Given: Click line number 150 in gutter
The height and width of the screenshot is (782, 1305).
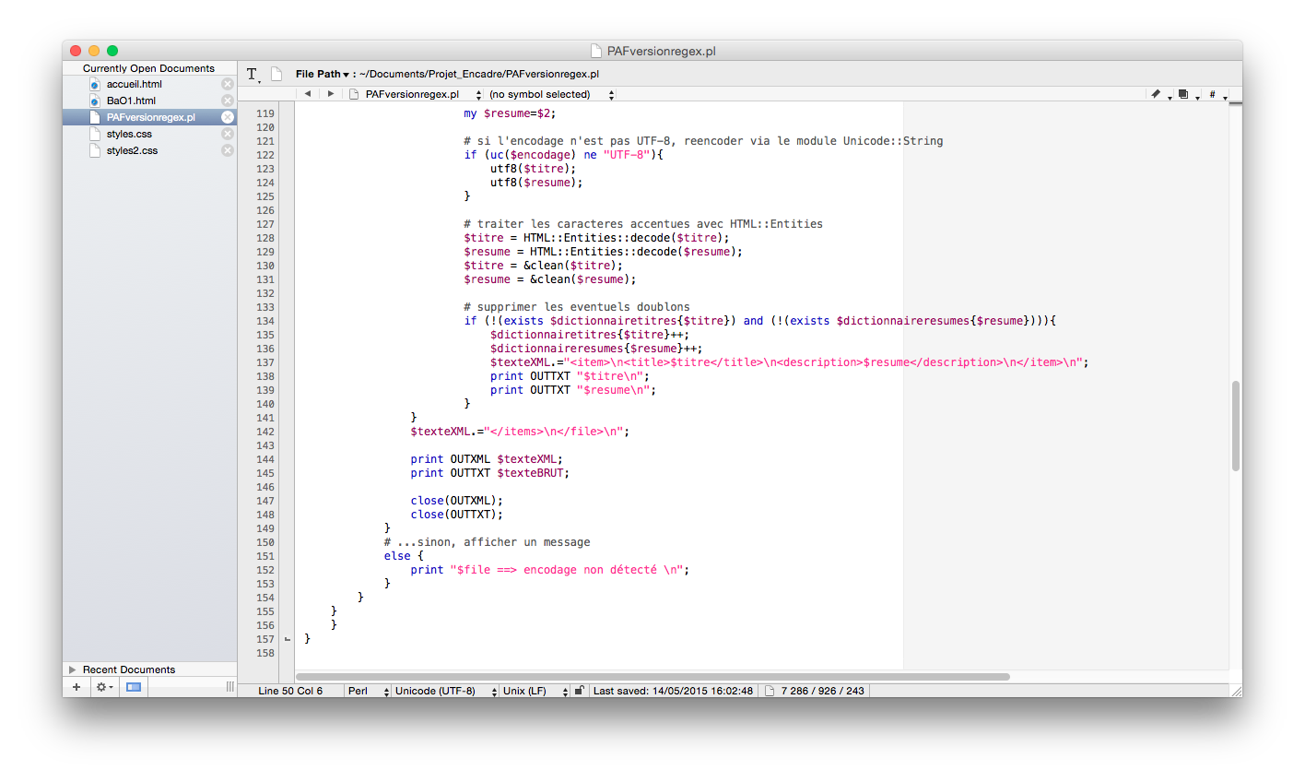Looking at the screenshot, I should click(x=265, y=542).
